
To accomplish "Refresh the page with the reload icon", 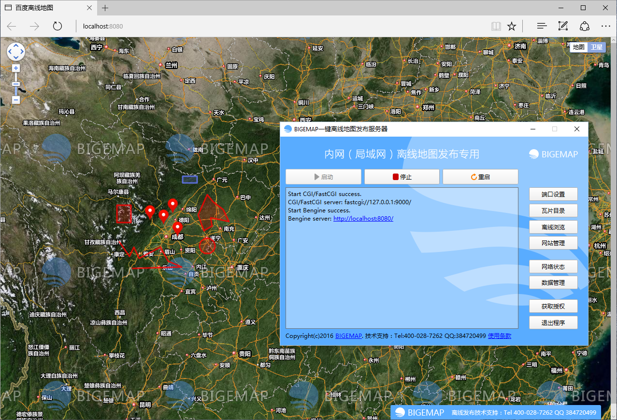I will pos(57,26).
